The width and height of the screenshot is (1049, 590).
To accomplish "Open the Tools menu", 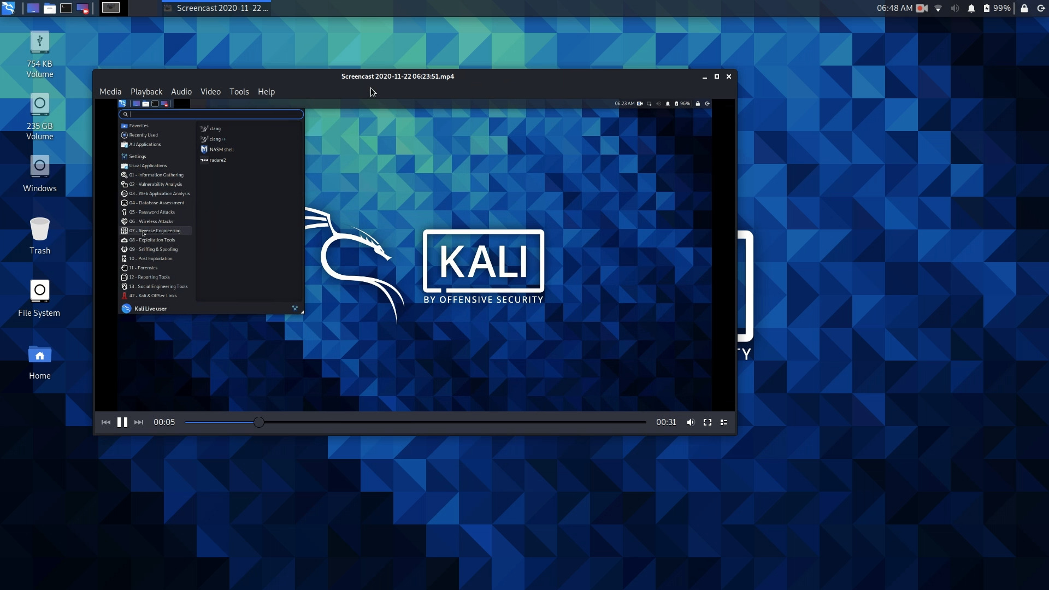I will (x=239, y=92).
